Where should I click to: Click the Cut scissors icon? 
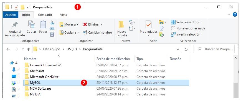52,22
